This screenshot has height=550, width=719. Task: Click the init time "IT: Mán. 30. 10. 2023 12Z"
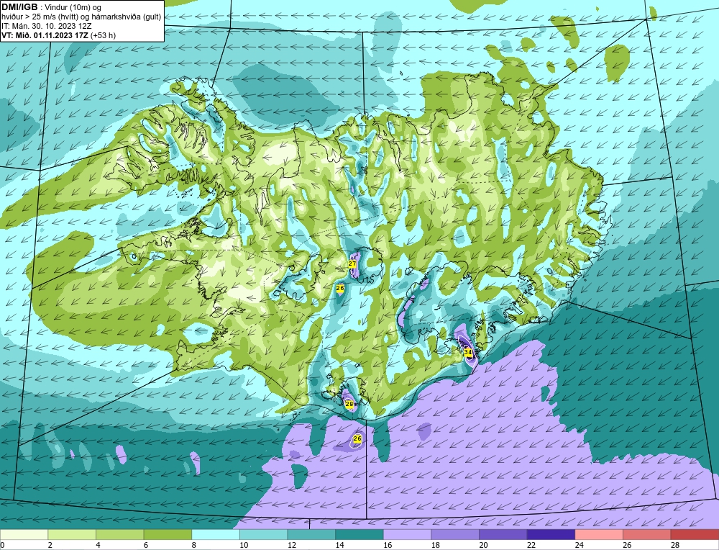(x=47, y=26)
